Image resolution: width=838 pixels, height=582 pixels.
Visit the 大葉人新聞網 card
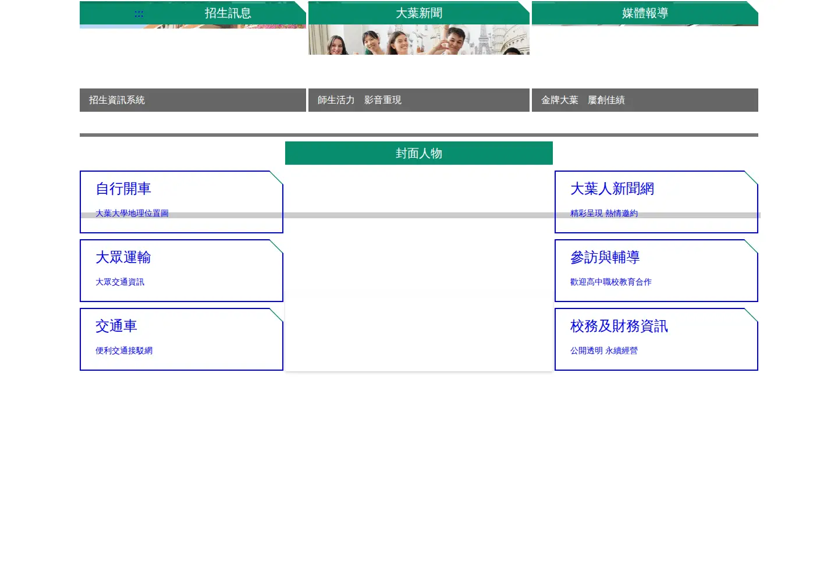tap(656, 202)
